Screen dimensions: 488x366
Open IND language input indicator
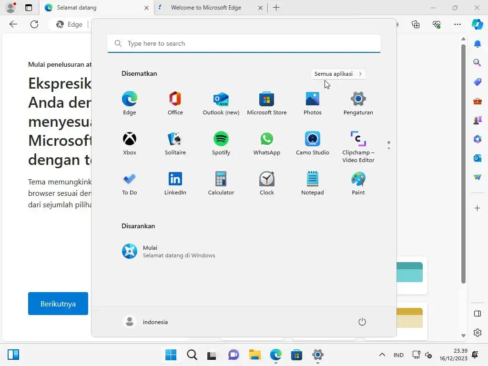tap(398, 355)
